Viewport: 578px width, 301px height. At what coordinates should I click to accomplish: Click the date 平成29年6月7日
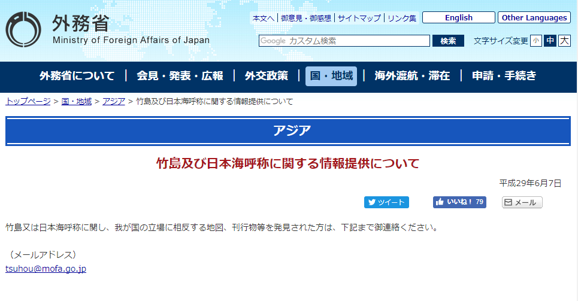pyautogui.click(x=530, y=183)
